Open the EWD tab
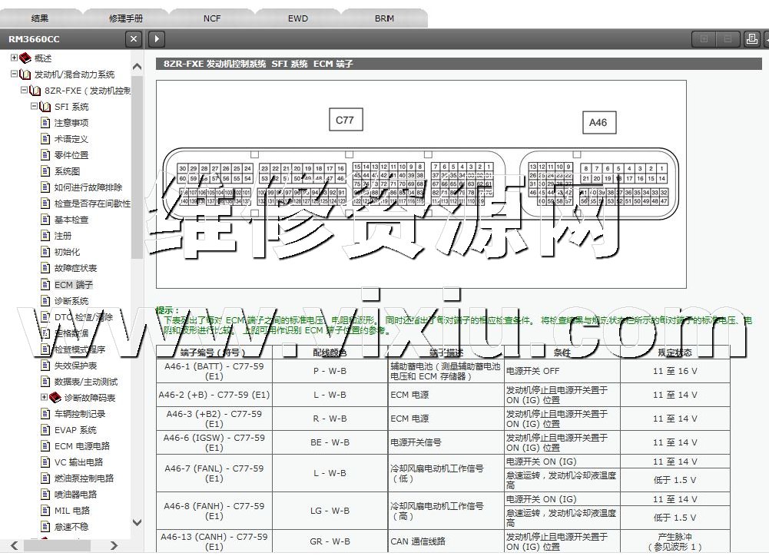Viewport: 769px width, 556px height. (298, 18)
